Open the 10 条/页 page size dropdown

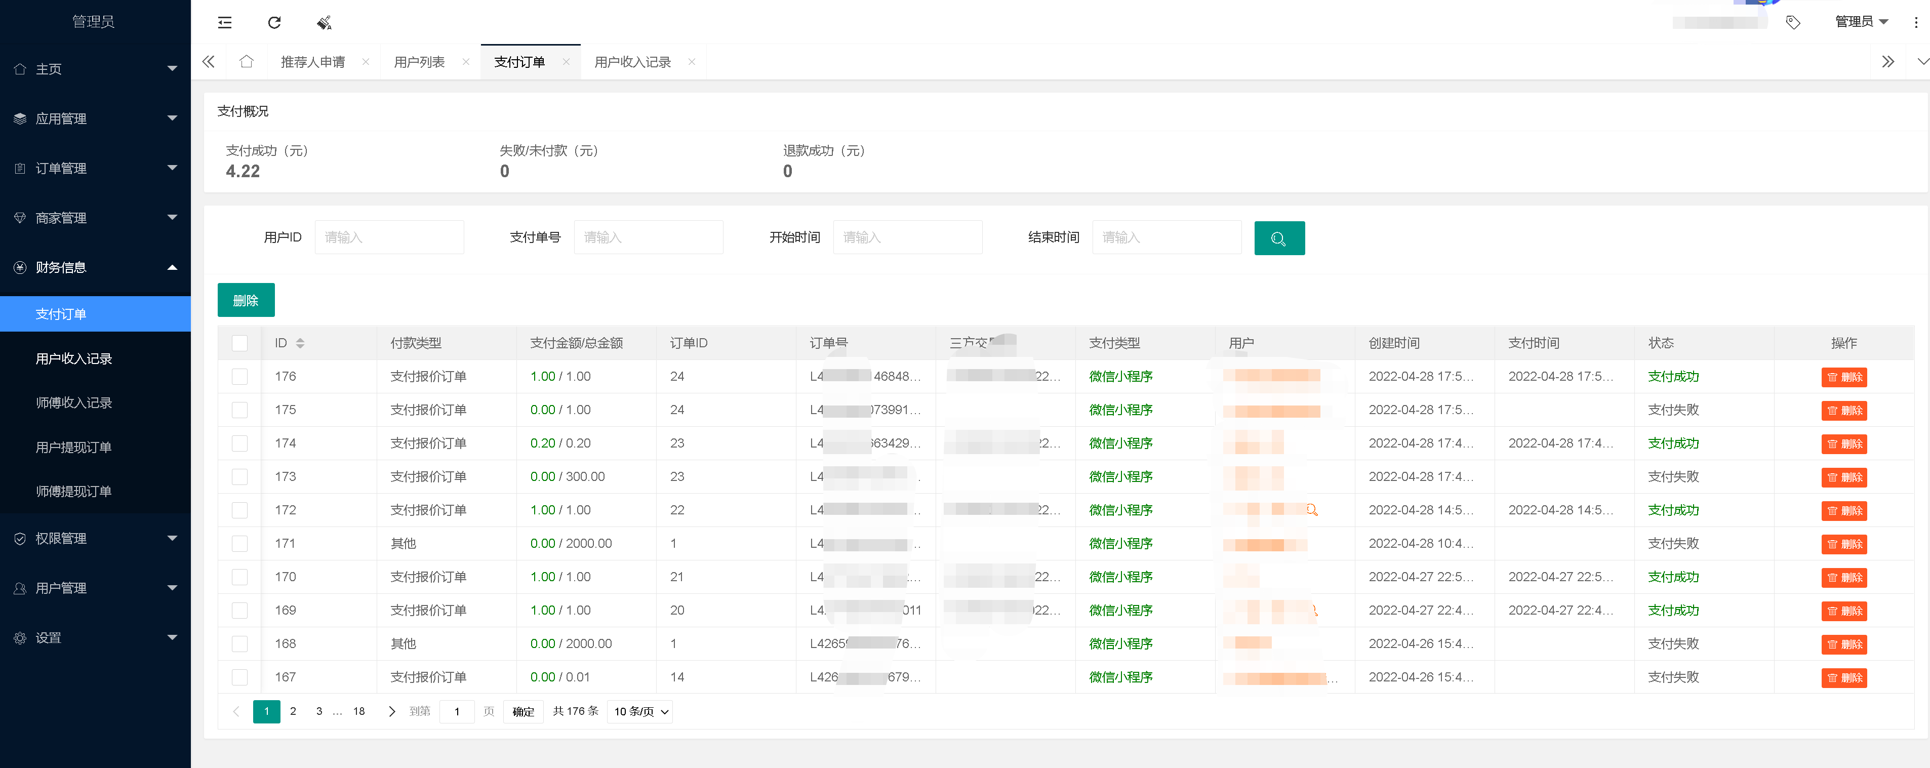[640, 711]
